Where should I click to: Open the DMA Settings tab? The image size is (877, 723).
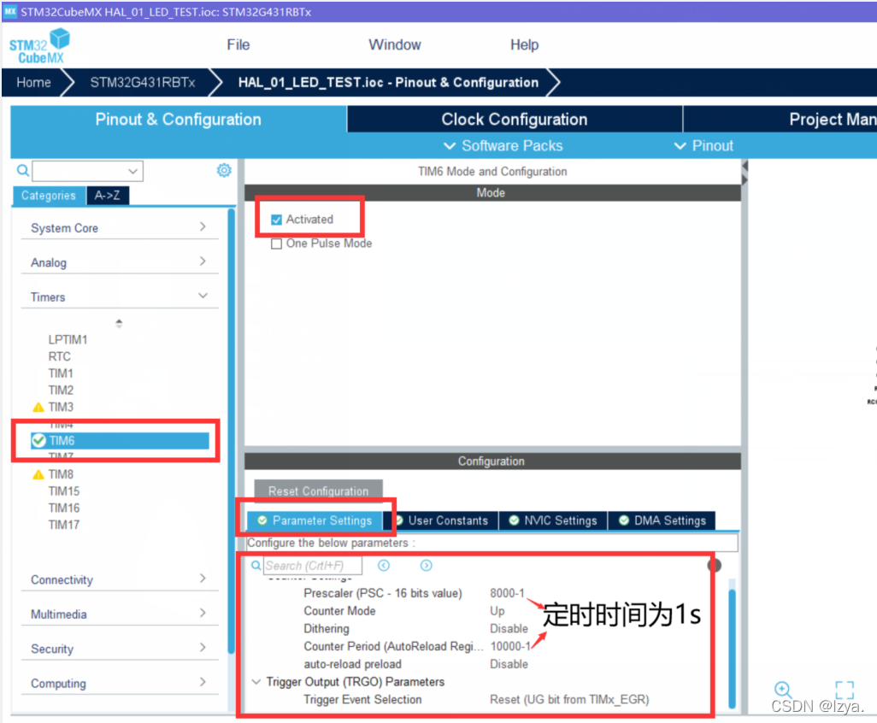[x=662, y=520]
